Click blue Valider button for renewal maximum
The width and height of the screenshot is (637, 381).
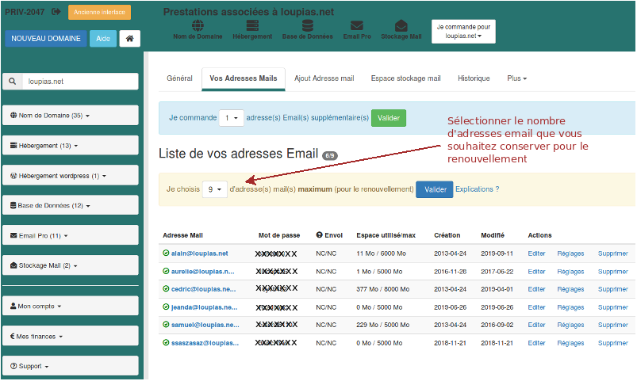(x=434, y=189)
